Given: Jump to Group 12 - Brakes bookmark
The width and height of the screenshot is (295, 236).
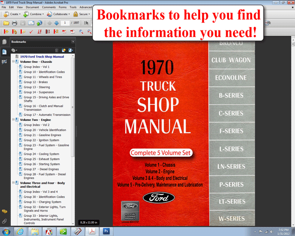Looking at the screenshot, I should point(35,82).
